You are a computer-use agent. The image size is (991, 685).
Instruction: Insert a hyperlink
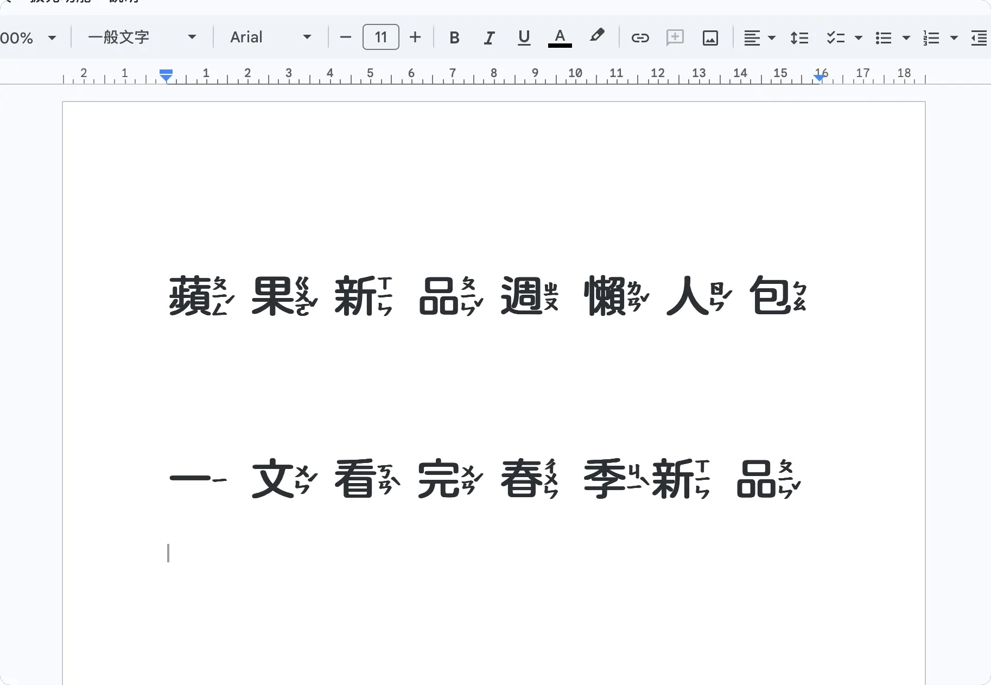(640, 37)
